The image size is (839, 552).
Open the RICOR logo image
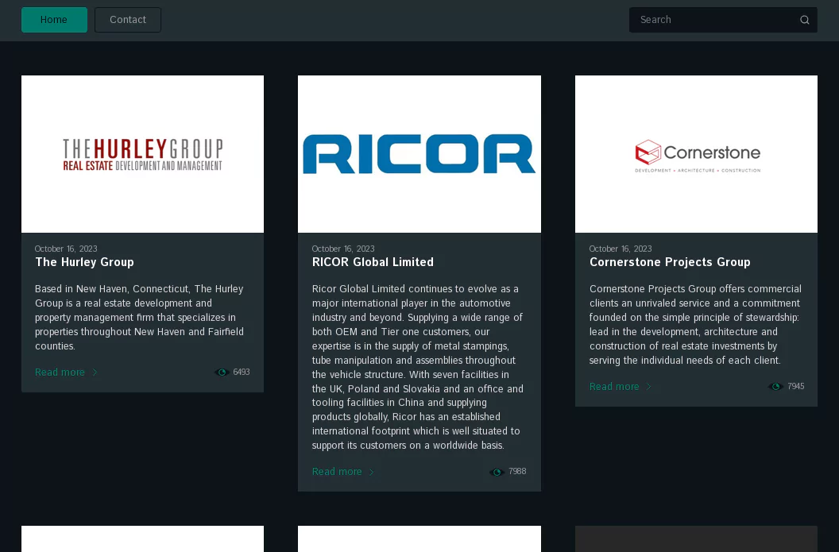click(x=419, y=154)
